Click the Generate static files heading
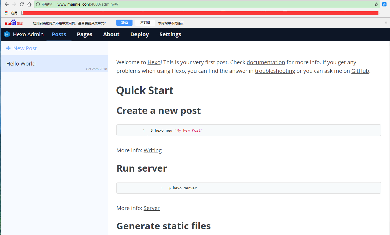Screen dimensions: 390x235 [164, 226]
